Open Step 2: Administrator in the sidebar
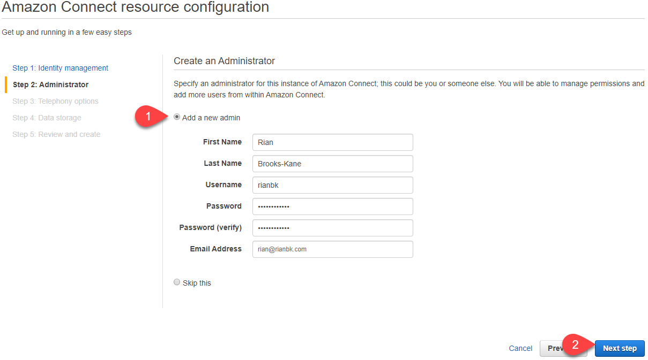Image resolution: width=648 pixels, height=360 pixels. pyautogui.click(x=51, y=85)
